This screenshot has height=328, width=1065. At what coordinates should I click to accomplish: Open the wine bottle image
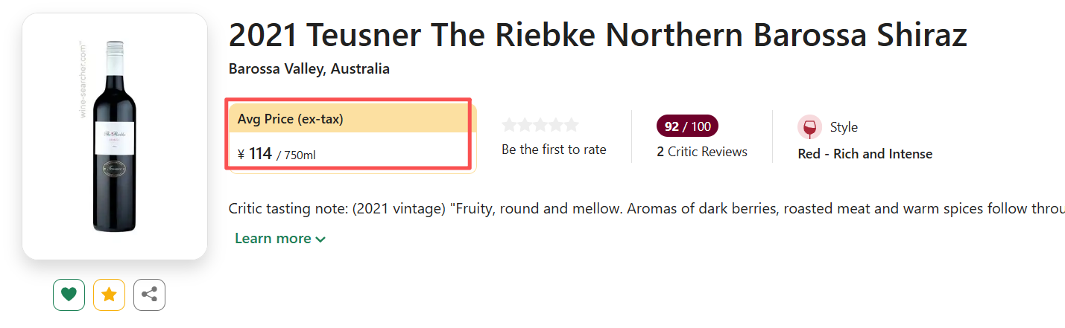pos(115,136)
